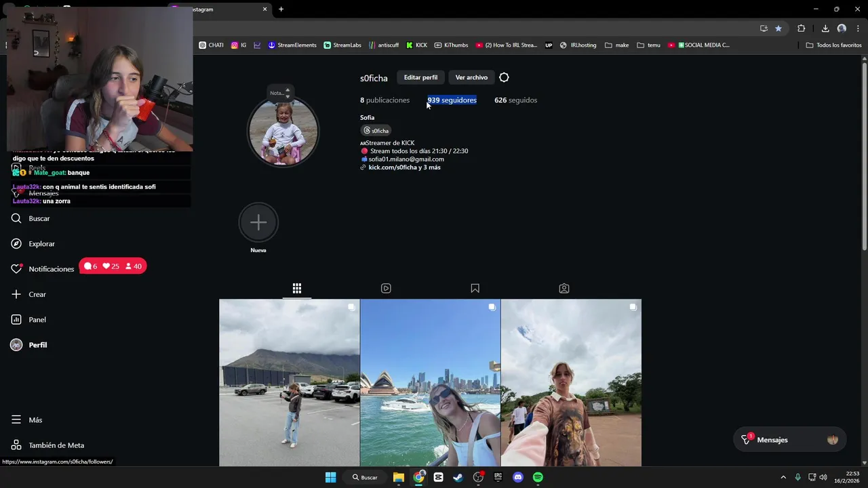Go to Perfil in the sidebar
The width and height of the screenshot is (868, 488).
[29, 345]
